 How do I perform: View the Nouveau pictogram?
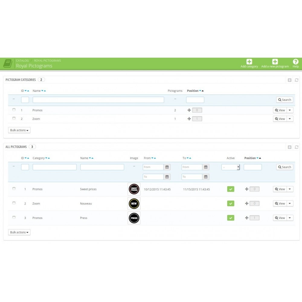coord(280,203)
